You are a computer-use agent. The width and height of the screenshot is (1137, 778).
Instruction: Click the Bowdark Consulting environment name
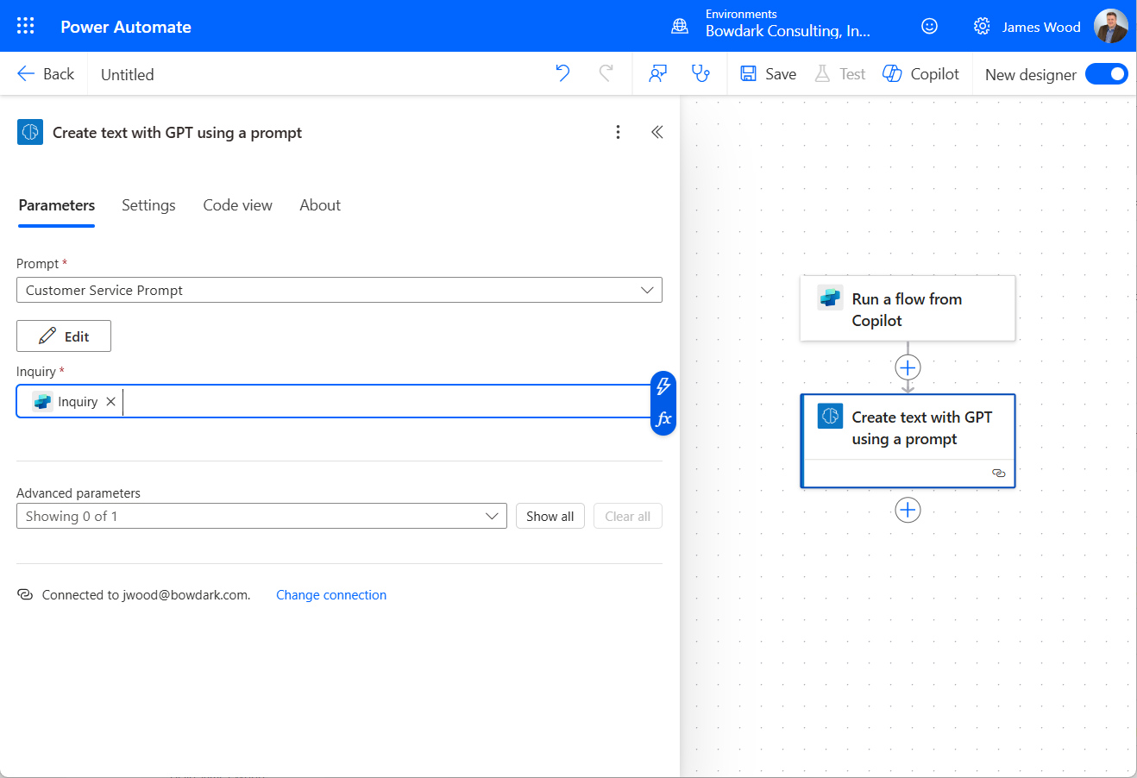point(788,31)
